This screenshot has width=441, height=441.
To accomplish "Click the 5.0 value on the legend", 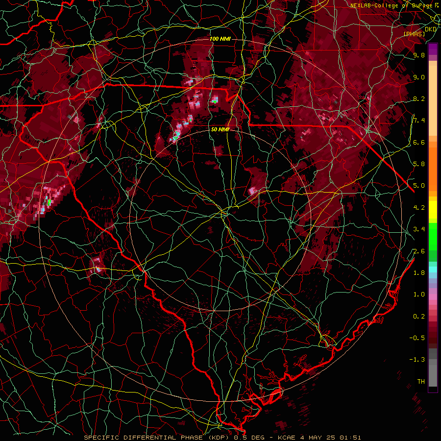I will [419, 186].
